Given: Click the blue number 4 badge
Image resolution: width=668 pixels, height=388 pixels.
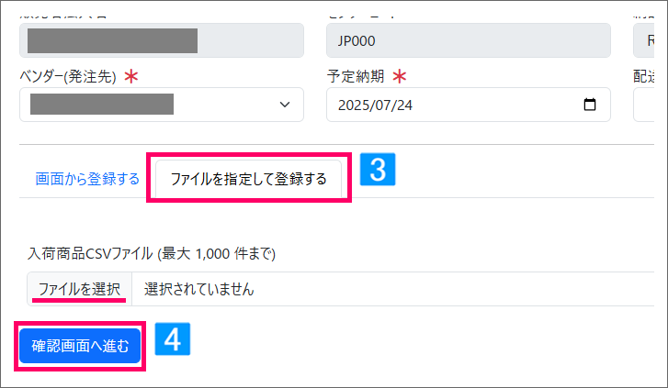Looking at the screenshot, I should coord(172,339).
